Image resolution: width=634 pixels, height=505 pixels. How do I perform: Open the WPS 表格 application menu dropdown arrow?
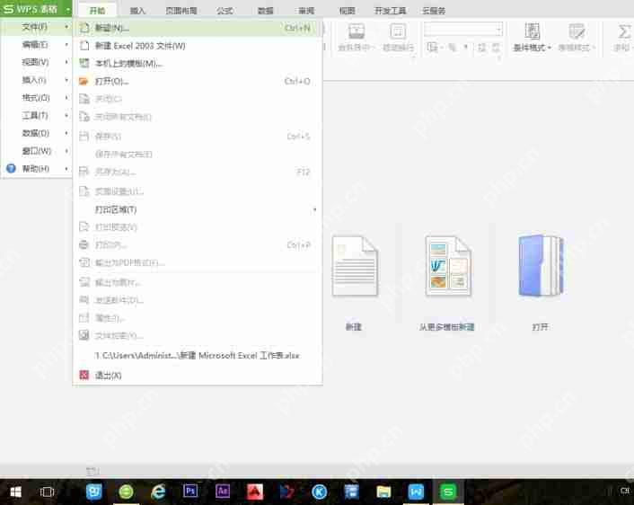coord(68,9)
